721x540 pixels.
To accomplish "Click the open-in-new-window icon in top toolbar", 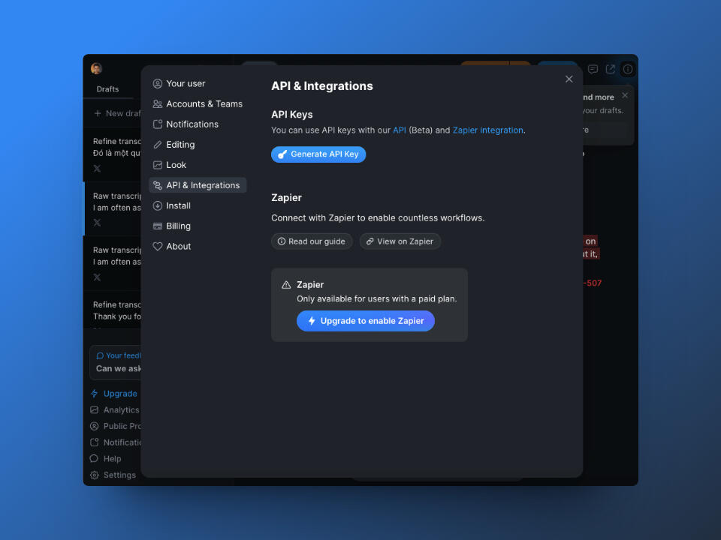I will pyautogui.click(x=611, y=69).
